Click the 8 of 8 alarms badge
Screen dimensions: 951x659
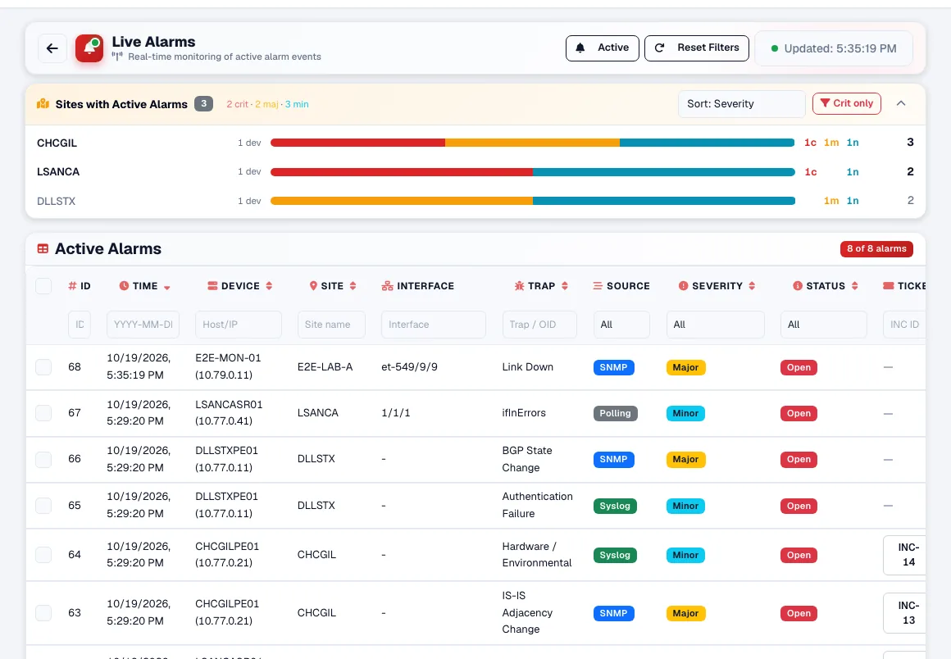tap(876, 248)
